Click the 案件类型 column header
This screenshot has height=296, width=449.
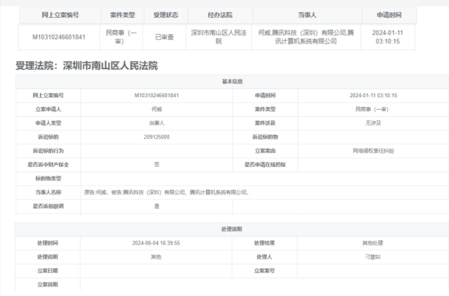click(x=122, y=15)
